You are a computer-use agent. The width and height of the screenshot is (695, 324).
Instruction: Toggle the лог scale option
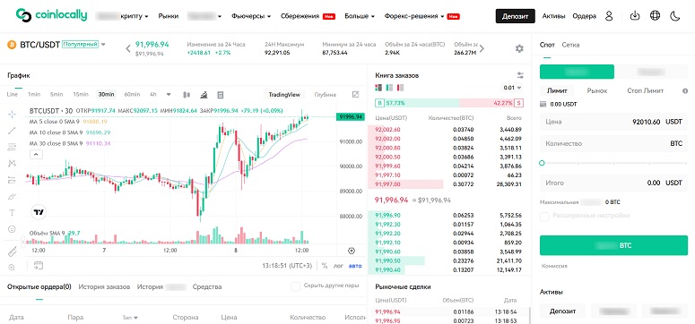[338, 266]
